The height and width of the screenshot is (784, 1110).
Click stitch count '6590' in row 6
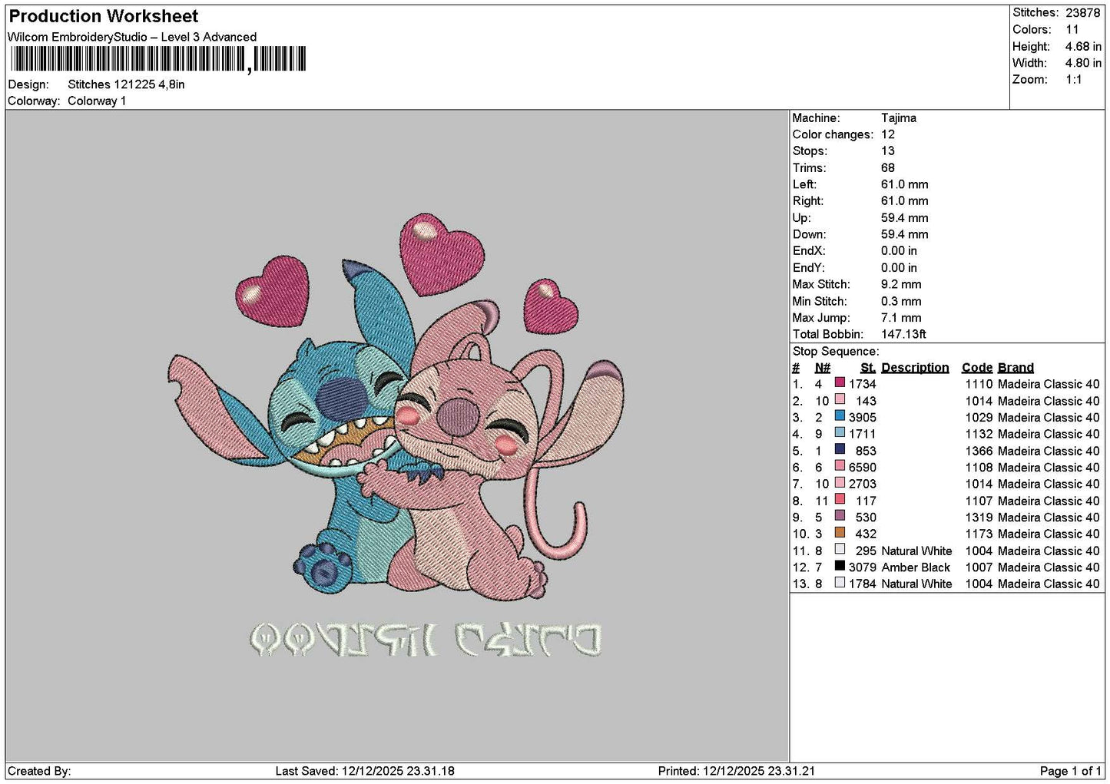click(862, 468)
